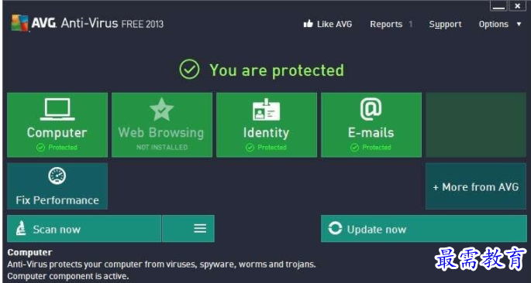Click the star icon in Web Browsing tile
This screenshot has height=283, width=531.
pos(161,110)
